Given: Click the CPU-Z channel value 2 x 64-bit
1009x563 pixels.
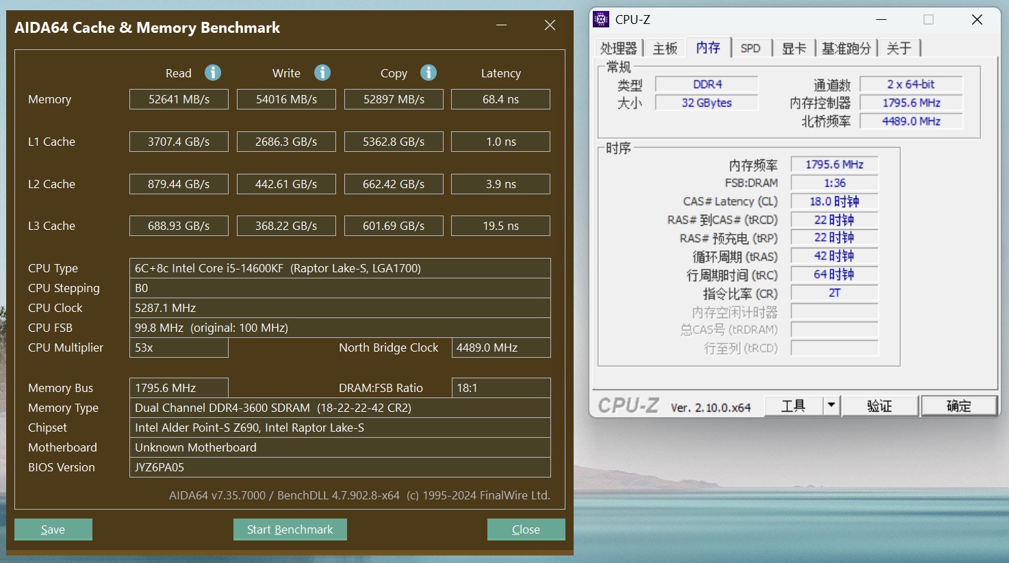Looking at the screenshot, I should [911, 84].
